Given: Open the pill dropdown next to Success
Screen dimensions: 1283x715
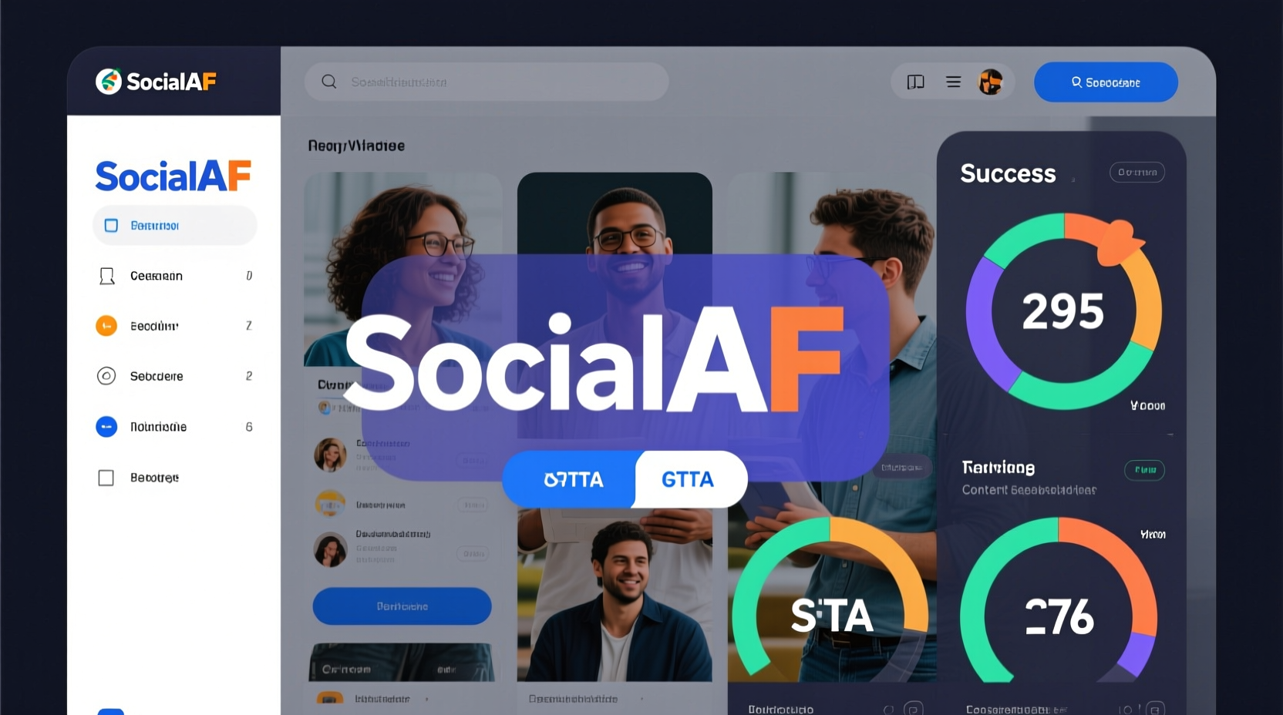Looking at the screenshot, I should (1137, 173).
